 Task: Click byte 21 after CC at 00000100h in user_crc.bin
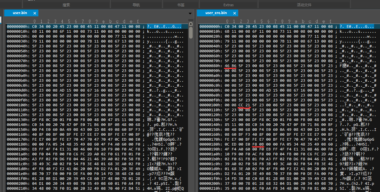(x=248, y=105)
